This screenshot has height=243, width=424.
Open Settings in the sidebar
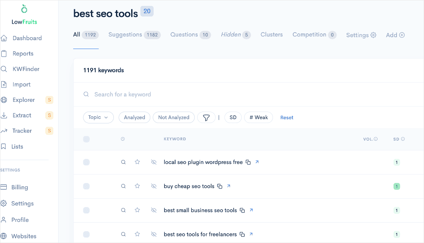17,203
